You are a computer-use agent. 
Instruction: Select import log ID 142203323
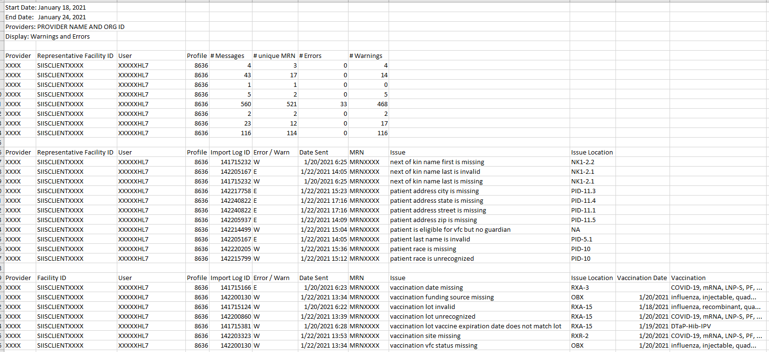point(231,336)
